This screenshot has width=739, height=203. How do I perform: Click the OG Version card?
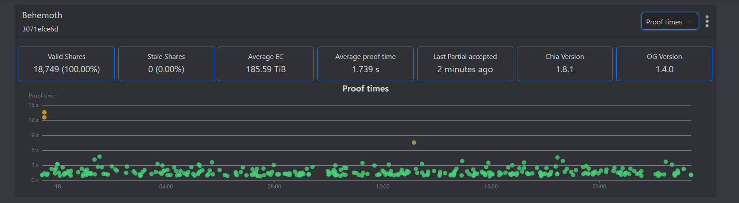pyautogui.click(x=664, y=64)
